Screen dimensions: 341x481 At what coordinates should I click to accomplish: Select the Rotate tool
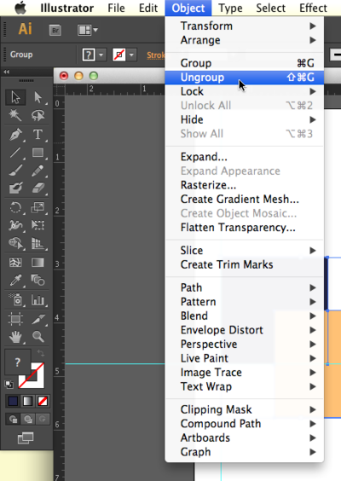(15, 207)
